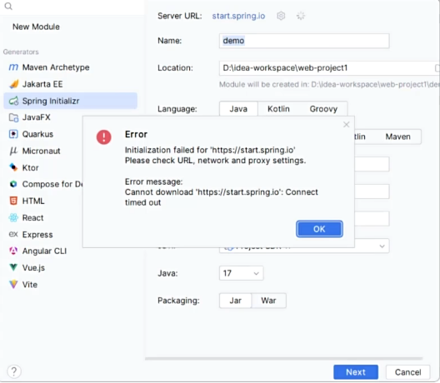Viewport: 440px width, 383px height.
Task: Select the Vite generator icon
Action: (13, 284)
